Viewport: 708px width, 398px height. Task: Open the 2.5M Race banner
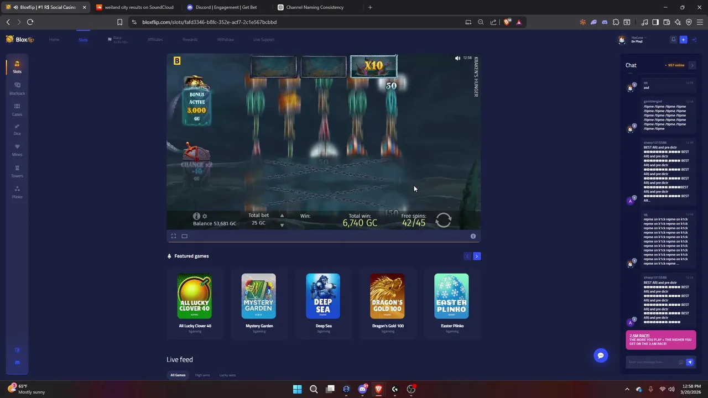660,340
